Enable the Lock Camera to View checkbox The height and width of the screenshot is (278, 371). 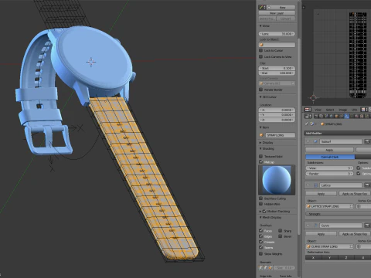[x=260, y=56]
